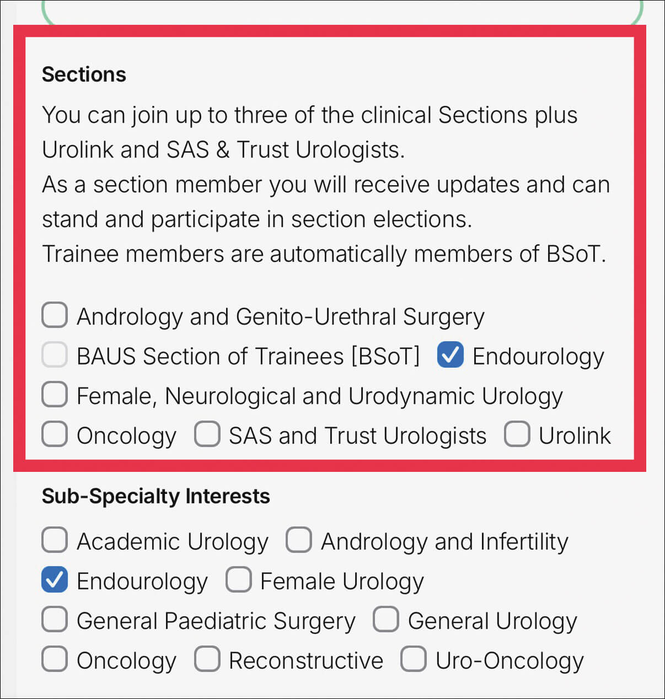
Task: Click the Sub-Specialty Interests heading
Action: [156, 496]
